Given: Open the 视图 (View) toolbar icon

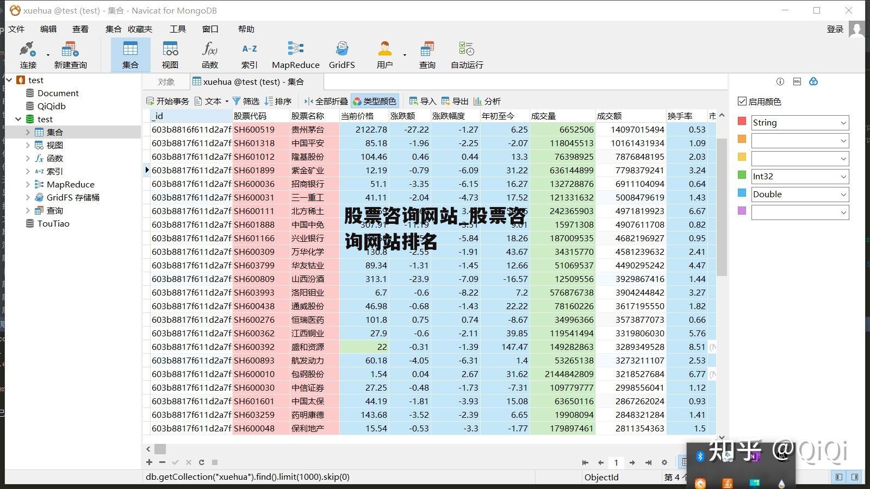Looking at the screenshot, I should [x=170, y=55].
